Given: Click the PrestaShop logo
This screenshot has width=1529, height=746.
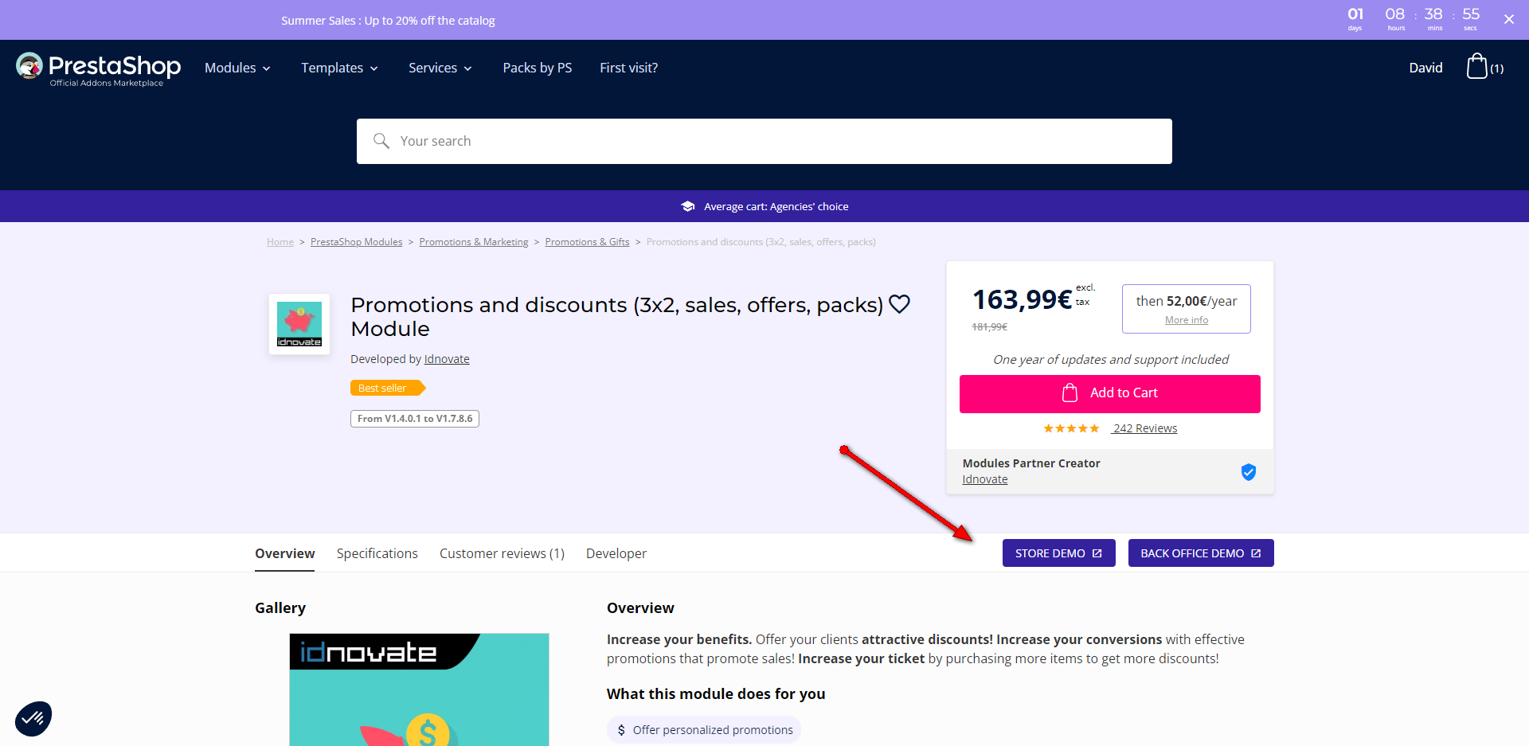Looking at the screenshot, I should [x=99, y=68].
